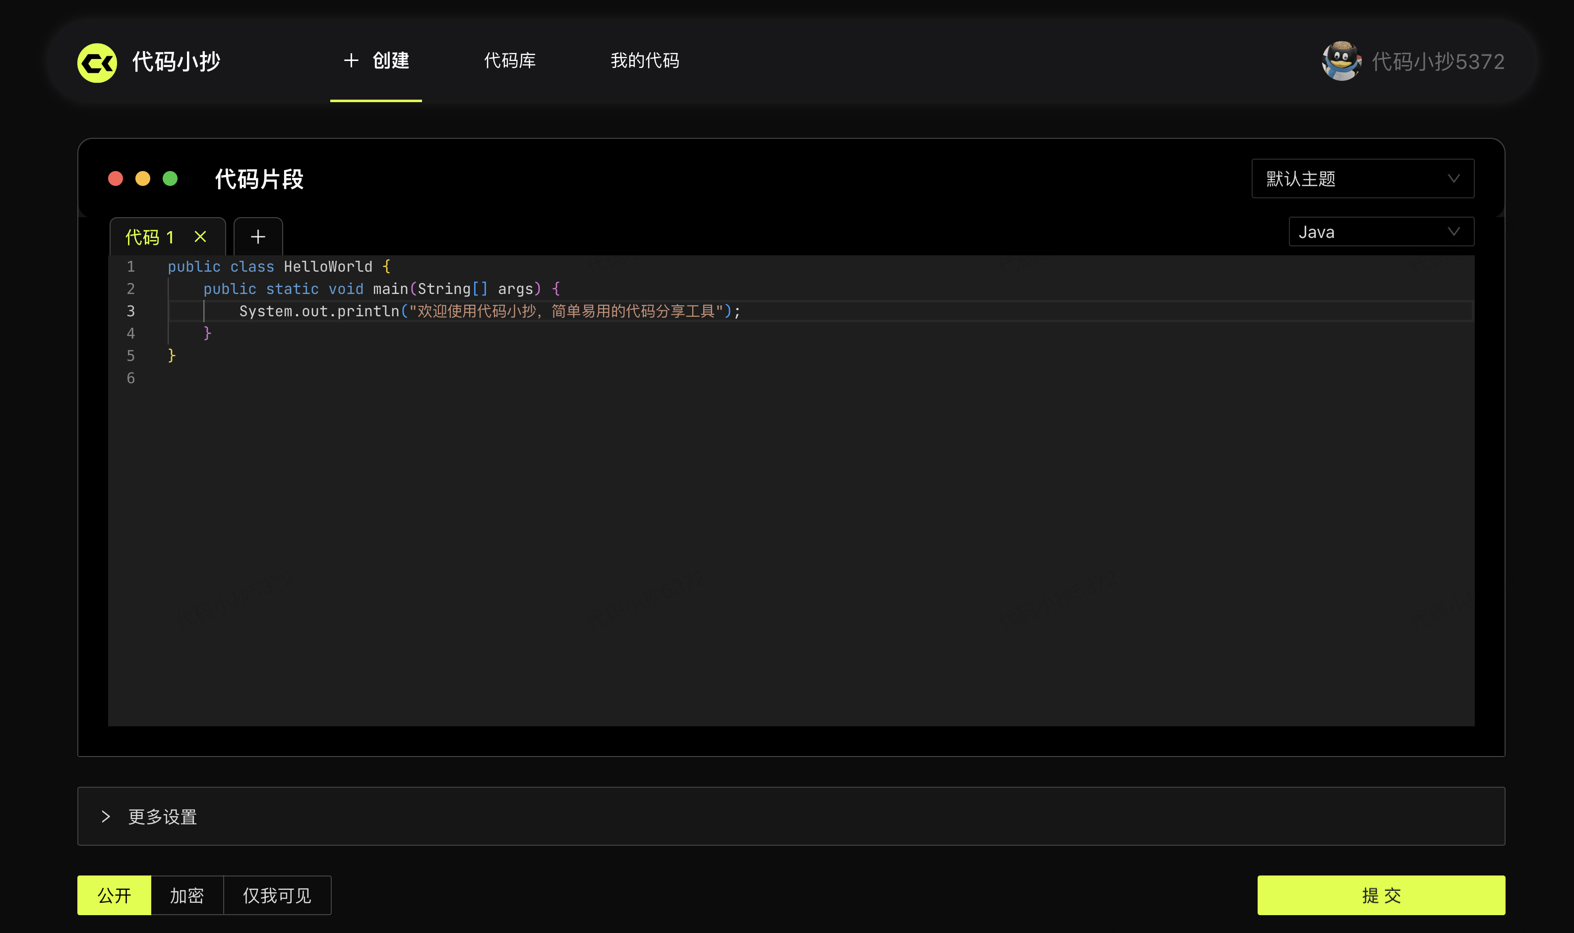Click the chevron arrow beside 更多设置

[106, 816]
